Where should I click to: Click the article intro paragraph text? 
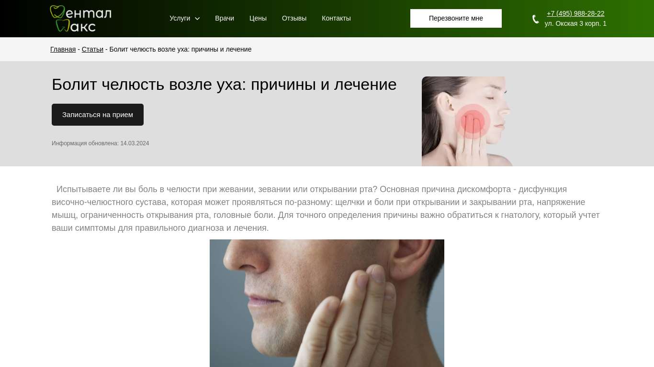[327, 208]
